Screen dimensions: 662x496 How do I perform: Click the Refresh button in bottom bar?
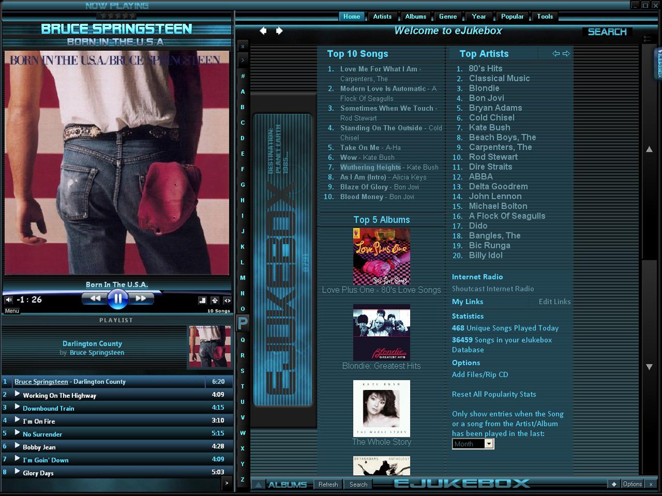point(328,484)
